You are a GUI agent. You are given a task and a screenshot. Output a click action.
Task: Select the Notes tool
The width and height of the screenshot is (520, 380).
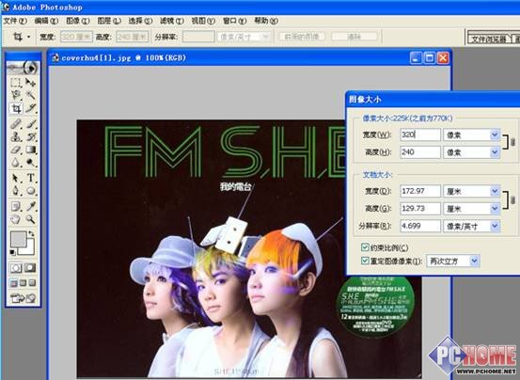16,206
